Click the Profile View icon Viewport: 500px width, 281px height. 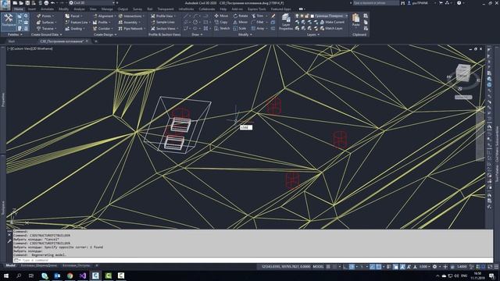[153, 16]
